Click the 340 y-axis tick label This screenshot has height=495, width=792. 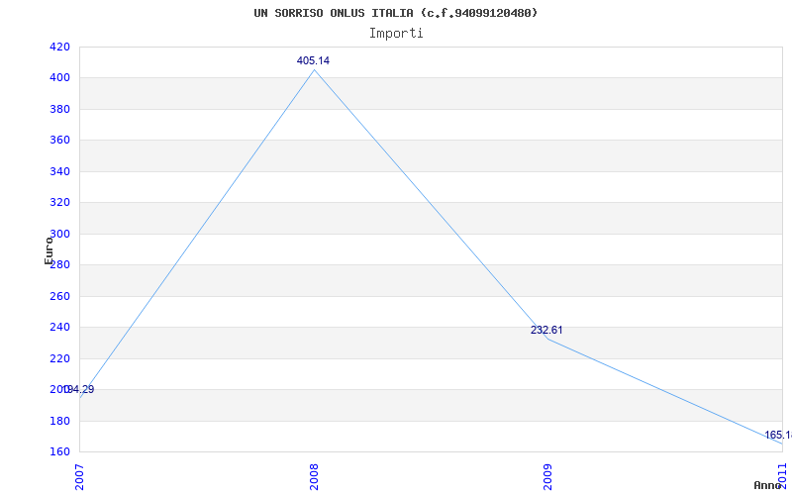(x=59, y=171)
